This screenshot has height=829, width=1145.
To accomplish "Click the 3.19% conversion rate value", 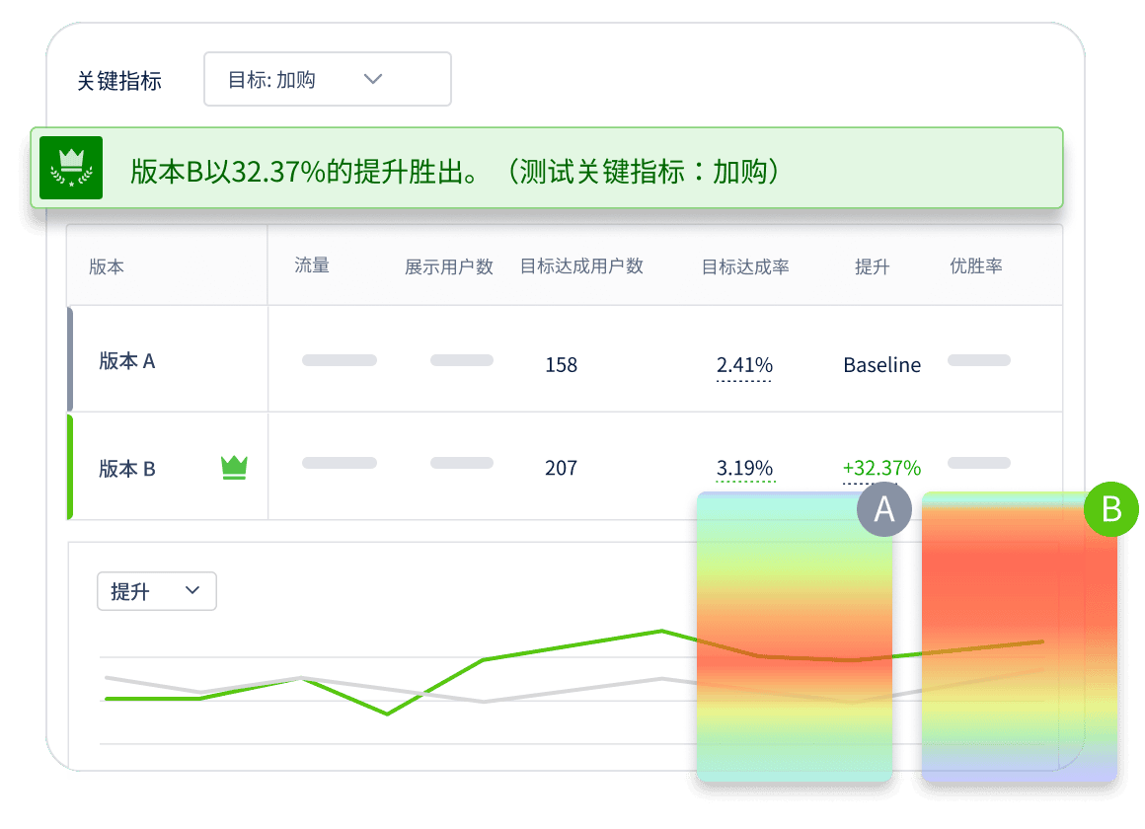I will [744, 468].
